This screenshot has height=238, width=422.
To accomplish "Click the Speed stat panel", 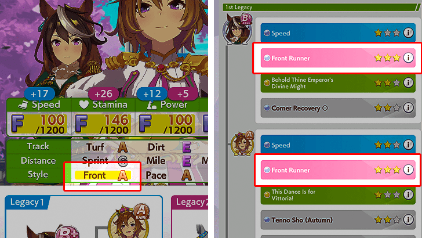I will pyautogui.click(x=39, y=117).
